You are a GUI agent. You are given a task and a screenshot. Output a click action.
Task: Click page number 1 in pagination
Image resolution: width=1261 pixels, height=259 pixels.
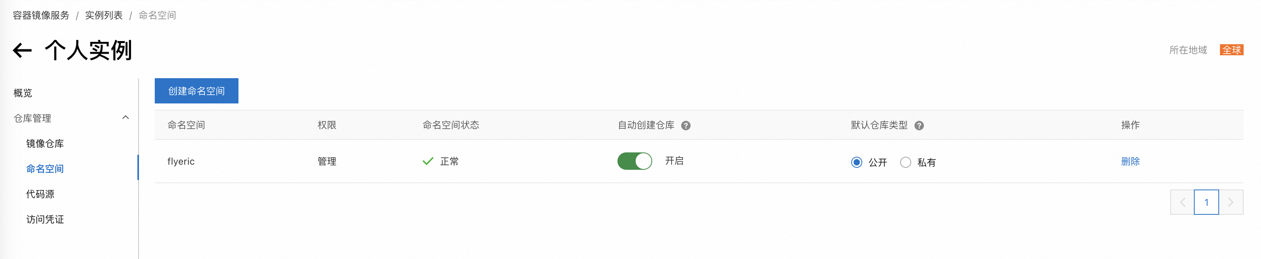[1206, 202]
